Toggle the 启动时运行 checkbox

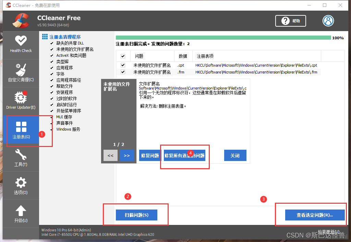[52, 105]
